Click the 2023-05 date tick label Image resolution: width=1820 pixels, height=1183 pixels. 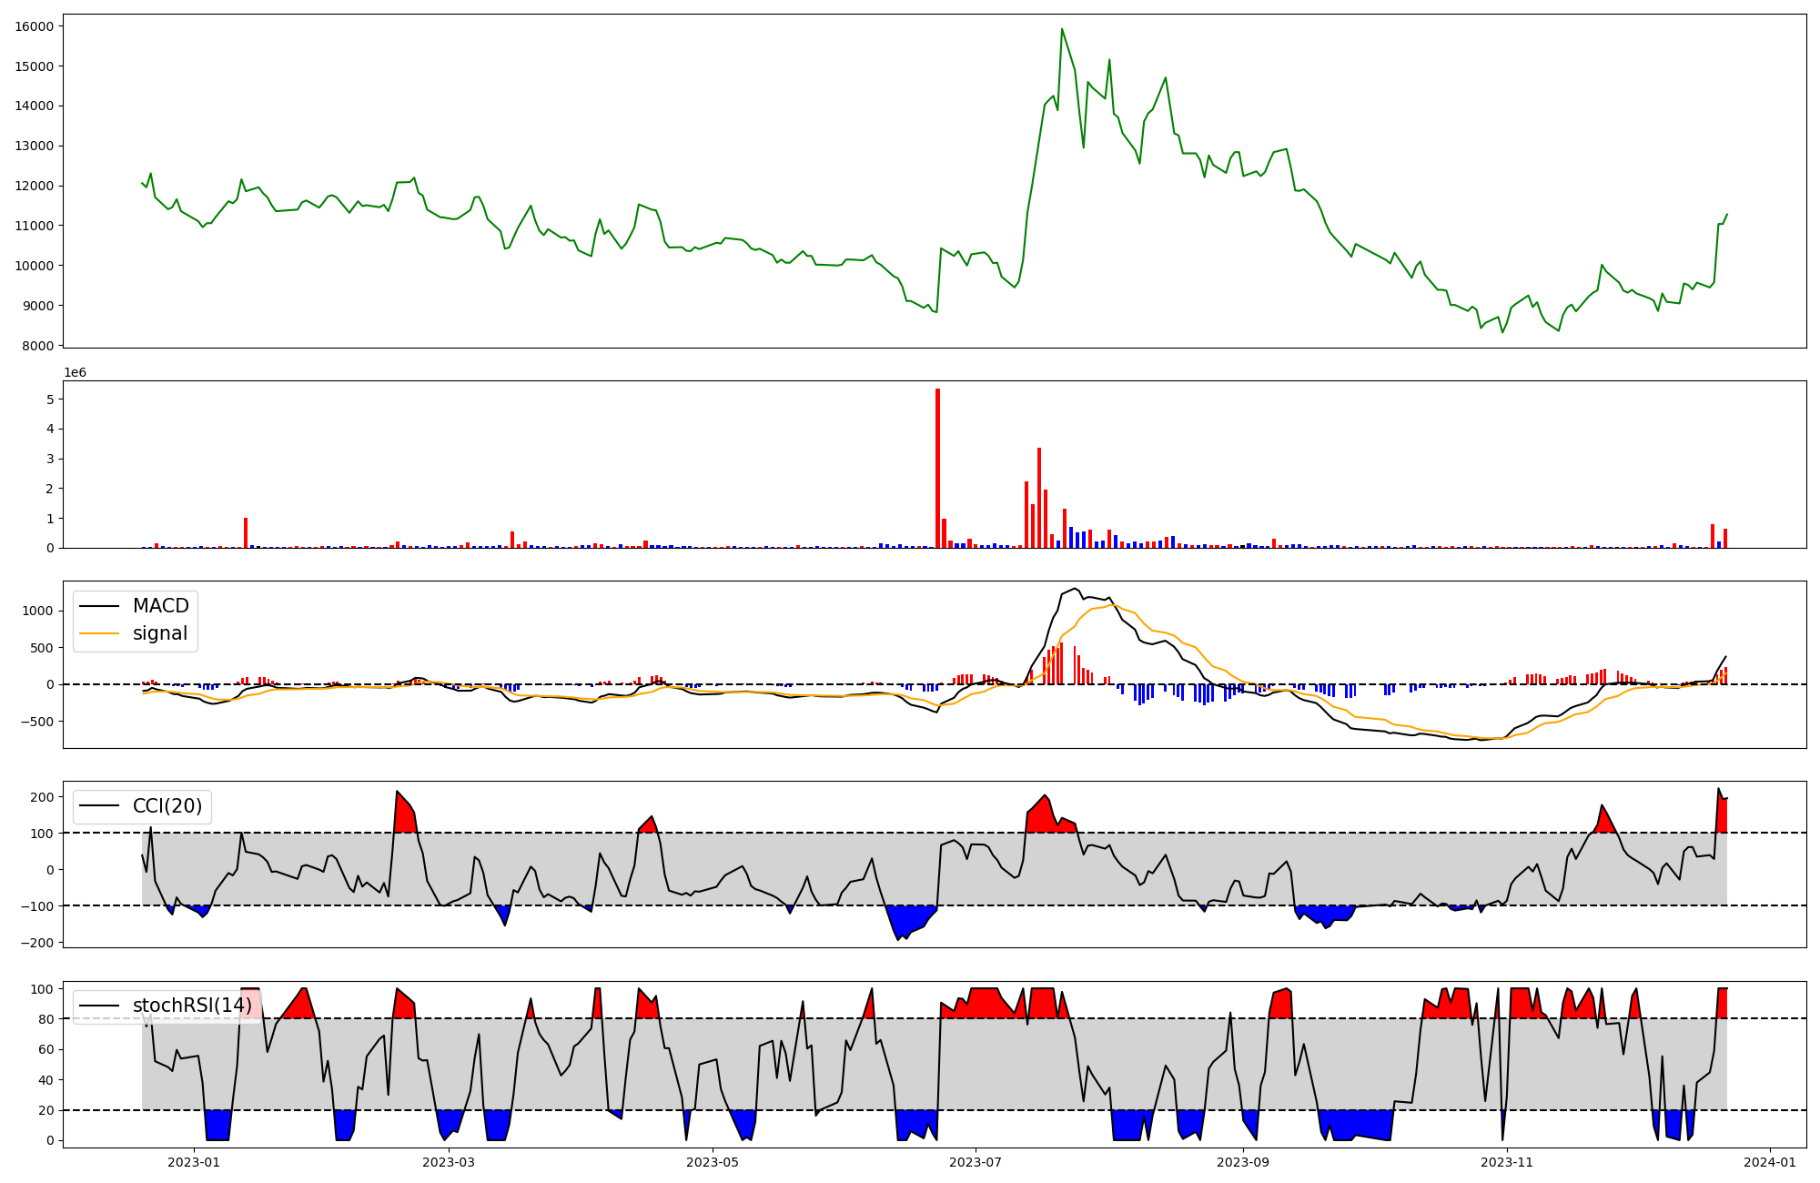[x=713, y=1162]
